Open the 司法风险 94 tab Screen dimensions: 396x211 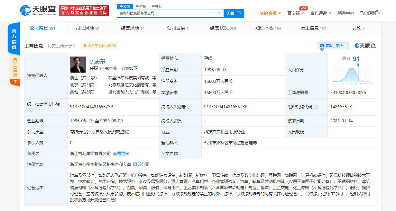point(87,28)
